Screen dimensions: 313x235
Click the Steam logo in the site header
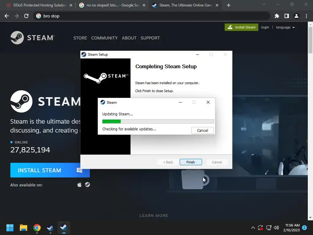32,38
